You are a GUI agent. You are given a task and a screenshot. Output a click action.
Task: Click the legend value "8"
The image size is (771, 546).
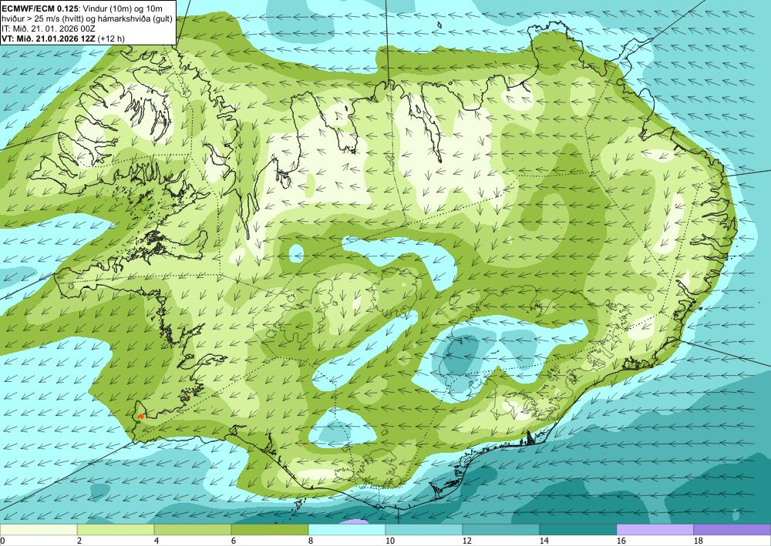point(311,541)
